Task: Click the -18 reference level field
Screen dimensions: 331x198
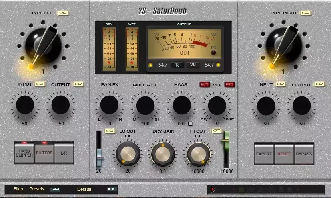Action: [x=177, y=65]
